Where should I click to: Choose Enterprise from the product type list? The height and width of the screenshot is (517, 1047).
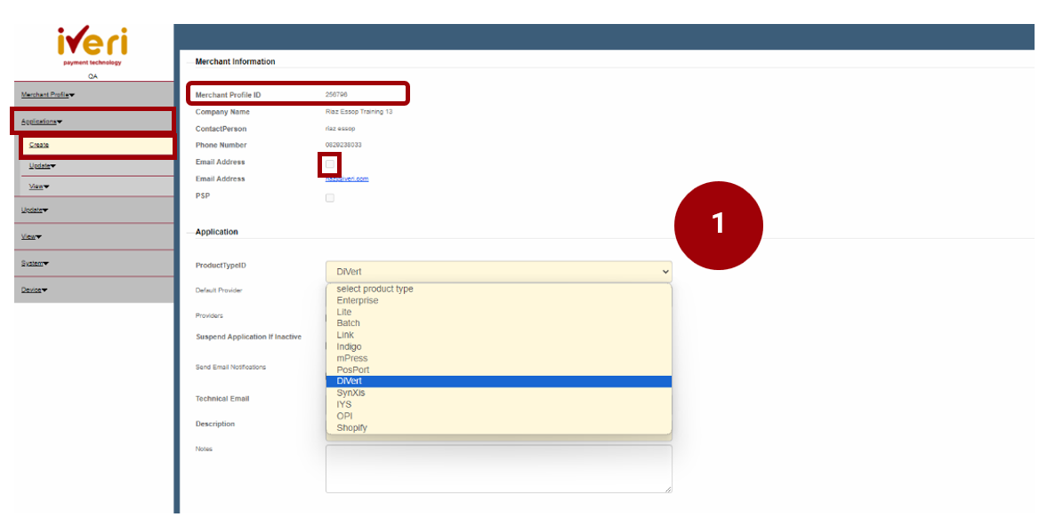[357, 301]
